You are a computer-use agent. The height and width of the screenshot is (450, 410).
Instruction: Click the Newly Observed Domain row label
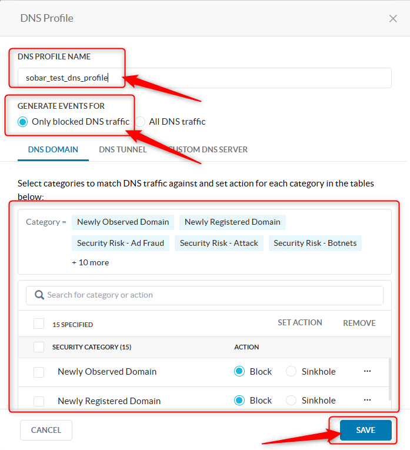point(107,372)
